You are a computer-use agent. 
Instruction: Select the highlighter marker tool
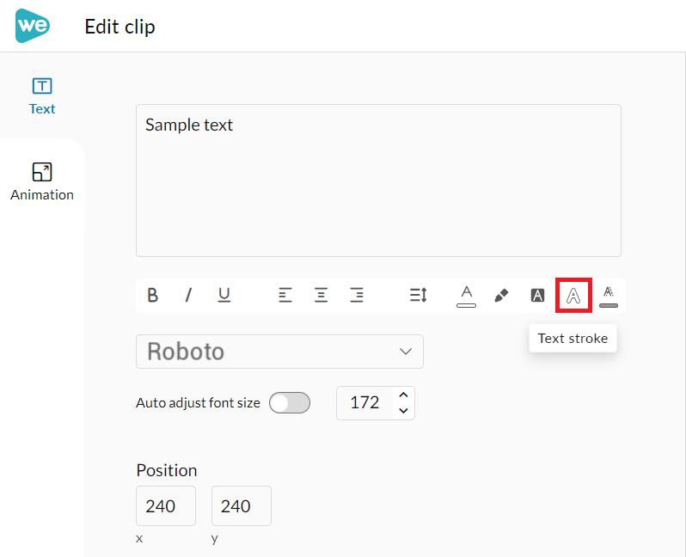click(x=501, y=295)
